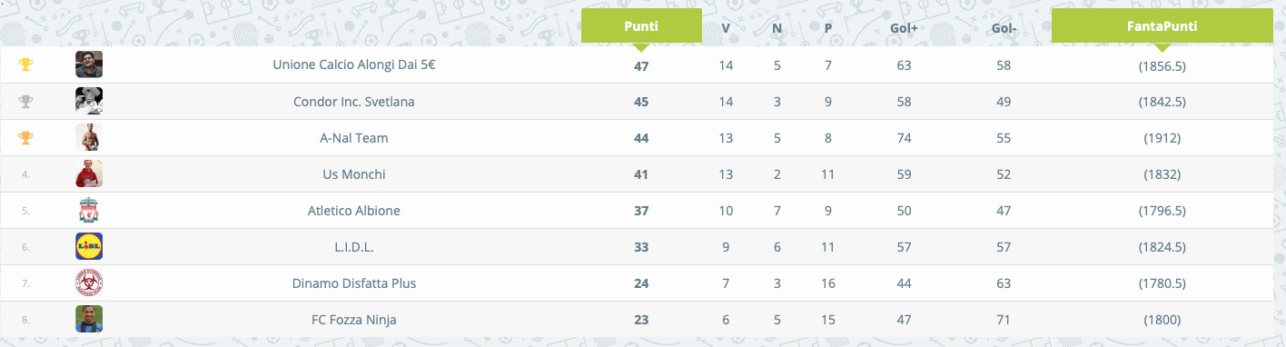Sort by the Gol+ column header
The height and width of the screenshot is (347, 1286).
903,27
